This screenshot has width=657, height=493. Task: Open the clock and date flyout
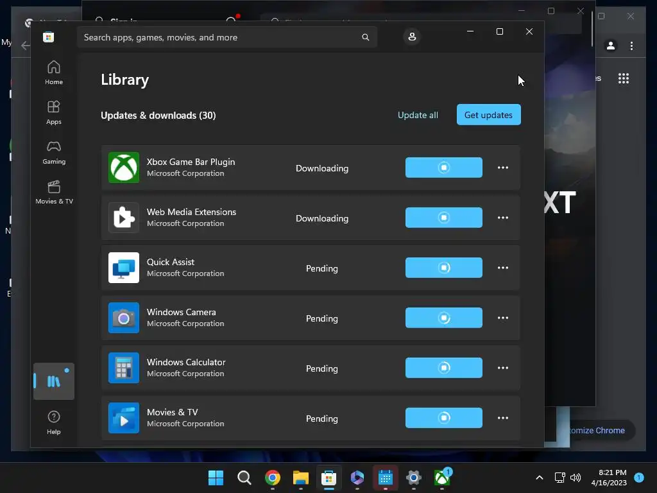pyautogui.click(x=609, y=478)
